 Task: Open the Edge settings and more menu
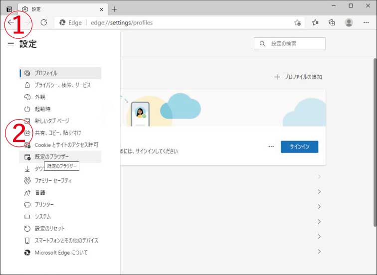(x=366, y=22)
